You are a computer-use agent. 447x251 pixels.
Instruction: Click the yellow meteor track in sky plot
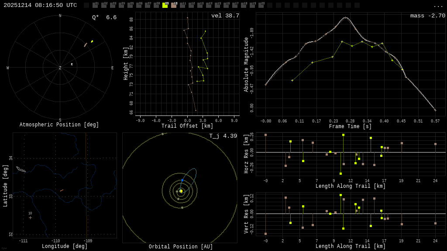point(92,41)
